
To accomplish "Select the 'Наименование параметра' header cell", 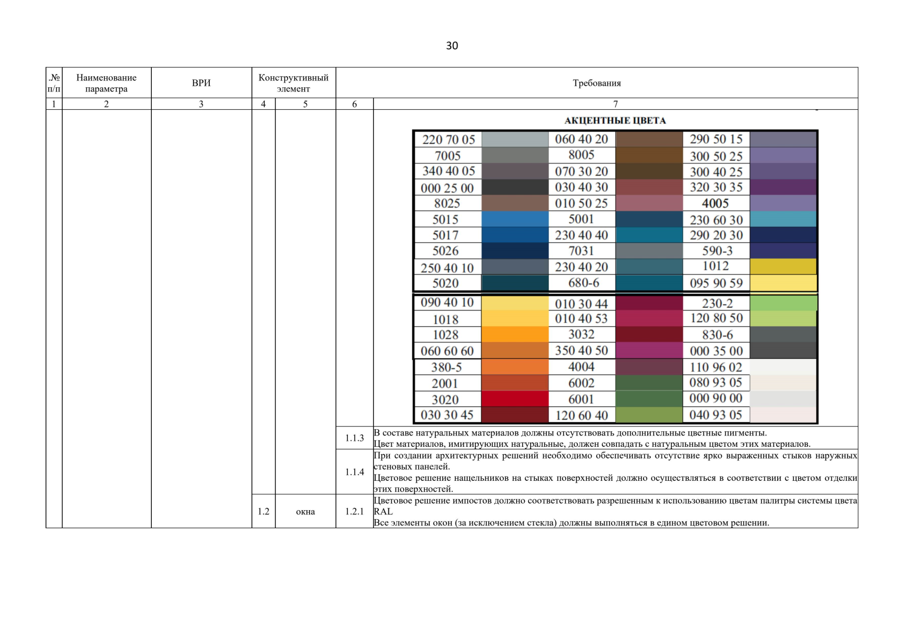I will click(107, 83).
